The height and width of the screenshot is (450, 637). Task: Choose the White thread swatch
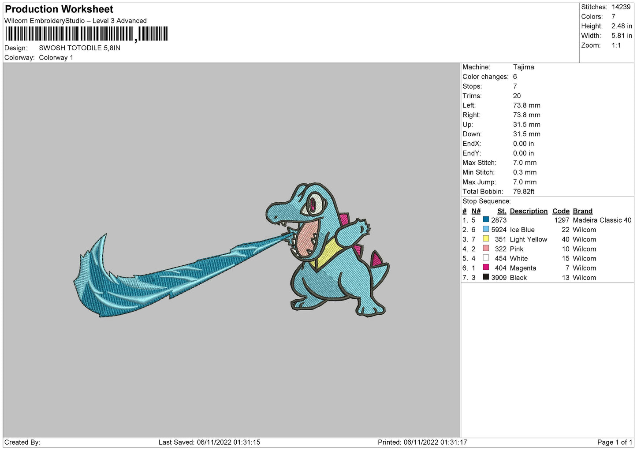click(x=486, y=258)
